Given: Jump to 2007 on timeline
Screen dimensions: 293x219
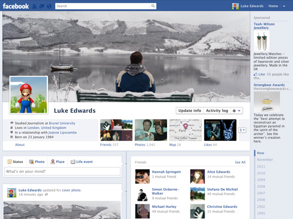Looking at the screenshot, I should 261,193.
